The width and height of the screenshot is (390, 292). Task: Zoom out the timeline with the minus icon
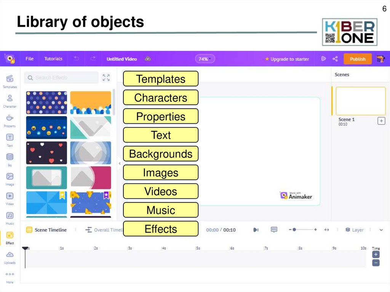coord(290,230)
